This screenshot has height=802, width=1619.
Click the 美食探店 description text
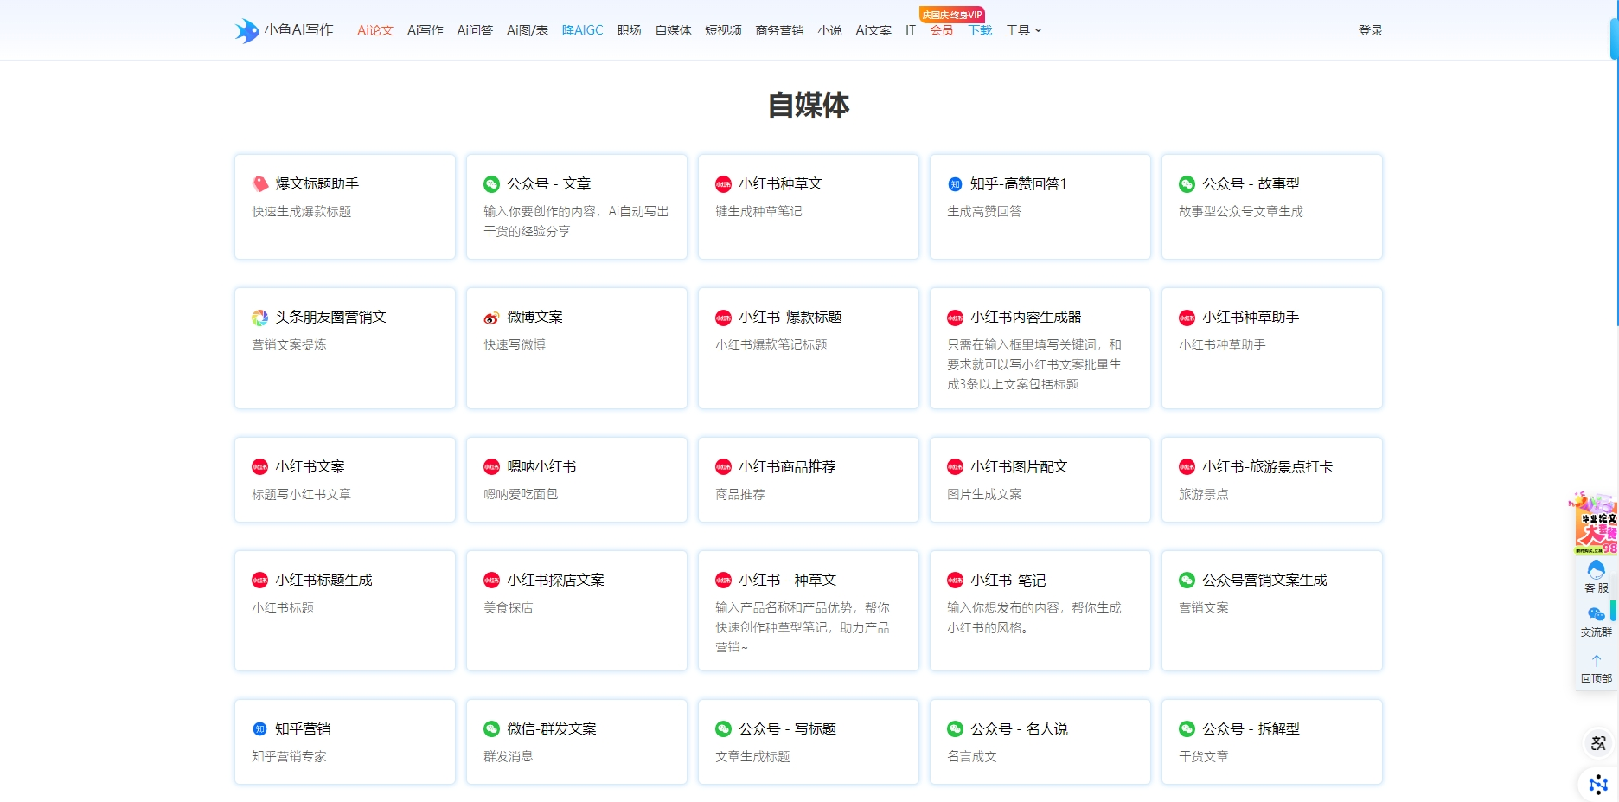pyautogui.click(x=509, y=608)
